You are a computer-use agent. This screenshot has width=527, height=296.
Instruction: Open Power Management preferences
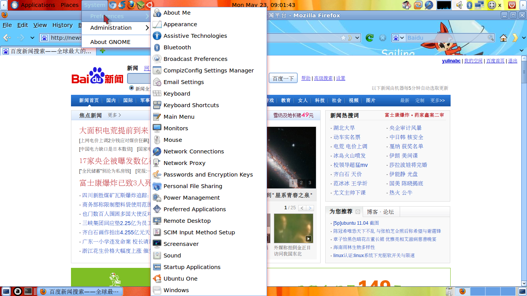click(x=209, y=198)
